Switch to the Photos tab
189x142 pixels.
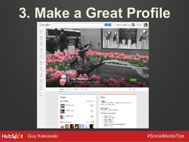tap(76, 90)
